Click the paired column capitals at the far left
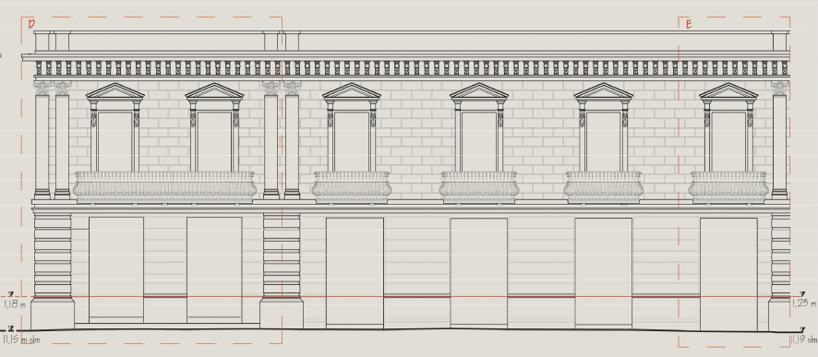Viewport: 818px width, 357px height. (x=53, y=87)
